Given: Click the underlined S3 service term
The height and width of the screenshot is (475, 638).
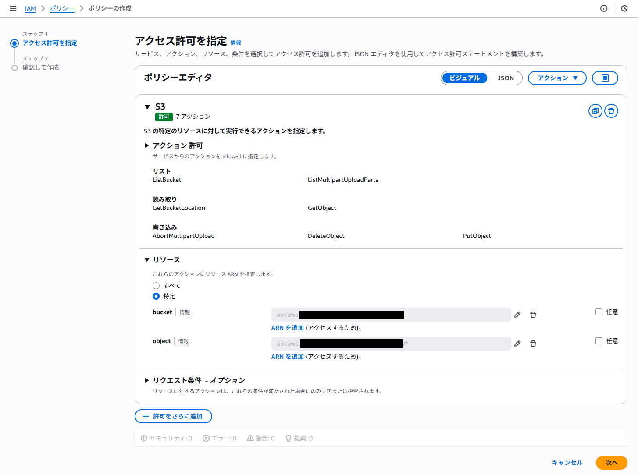Looking at the screenshot, I should (x=147, y=131).
